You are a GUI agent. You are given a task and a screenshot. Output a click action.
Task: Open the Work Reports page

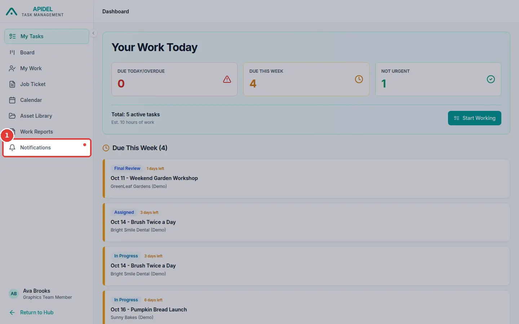(46, 132)
